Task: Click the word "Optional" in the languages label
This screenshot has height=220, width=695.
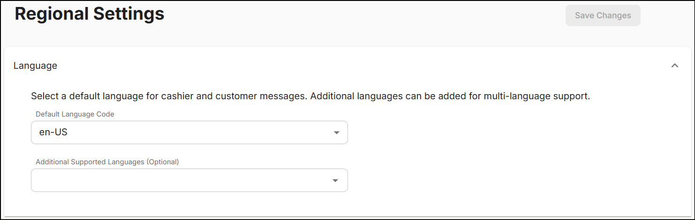Action: pos(163,162)
